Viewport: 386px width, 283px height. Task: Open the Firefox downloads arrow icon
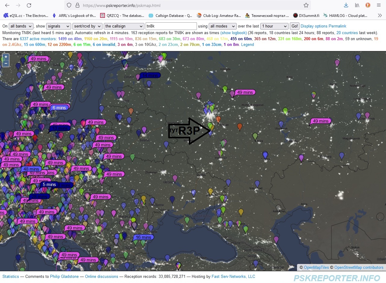(x=346, y=5)
